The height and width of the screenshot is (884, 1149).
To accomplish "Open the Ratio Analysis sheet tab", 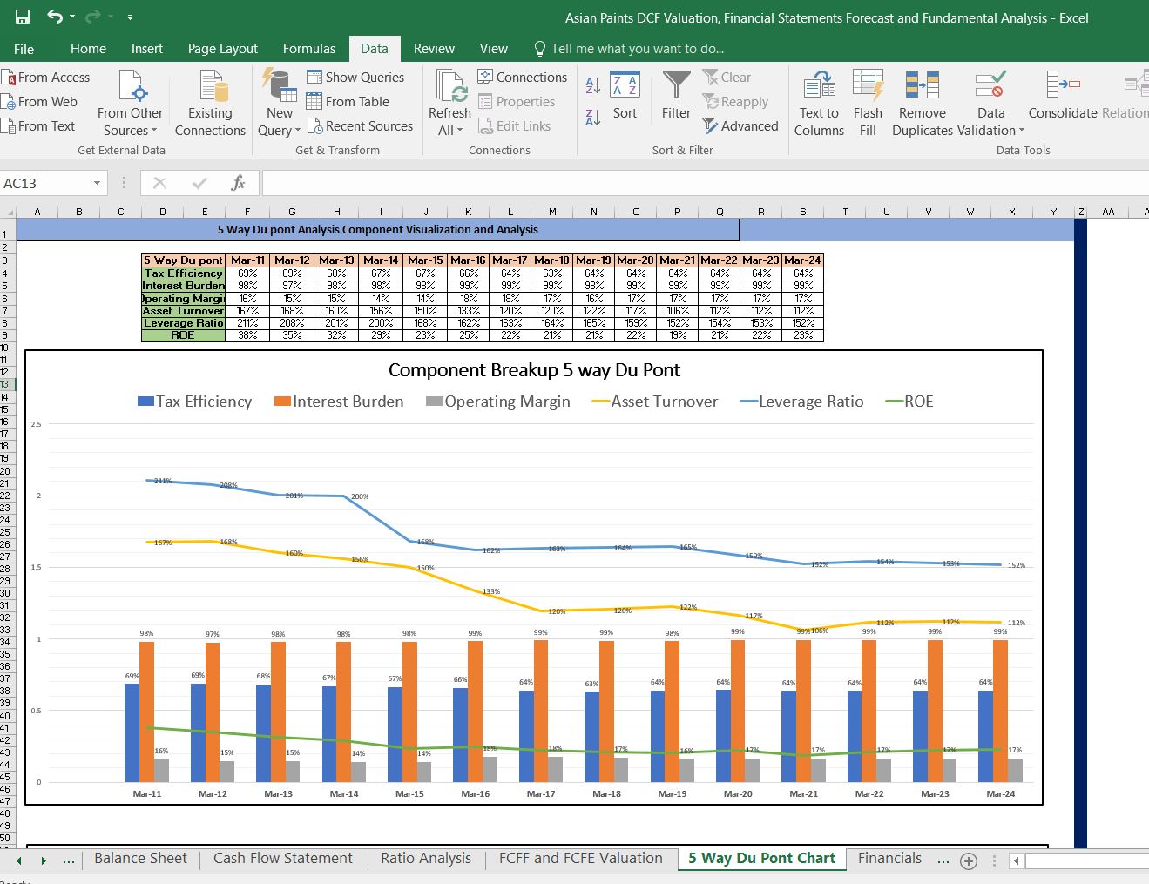I will [x=426, y=859].
